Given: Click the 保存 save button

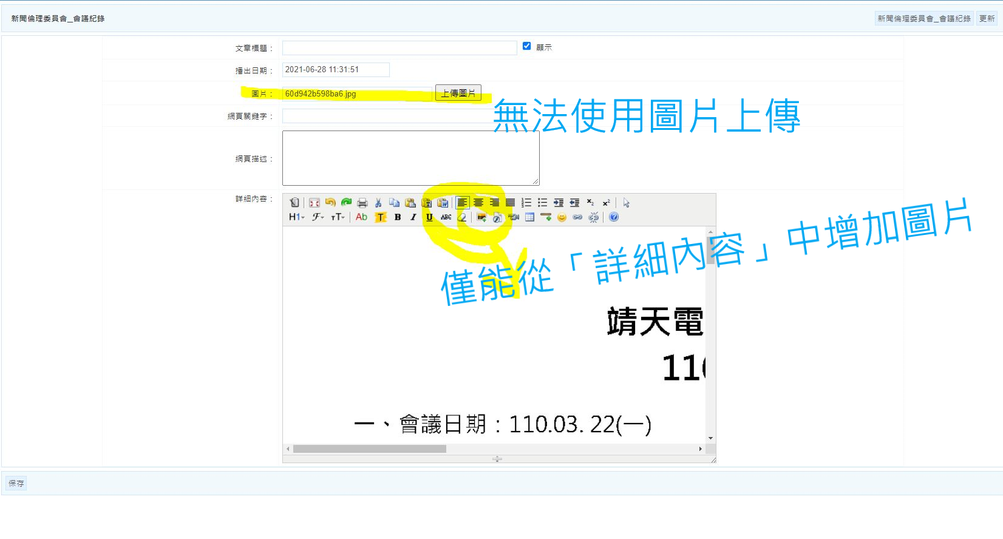Looking at the screenshot, I should click(x=16, y=483).
